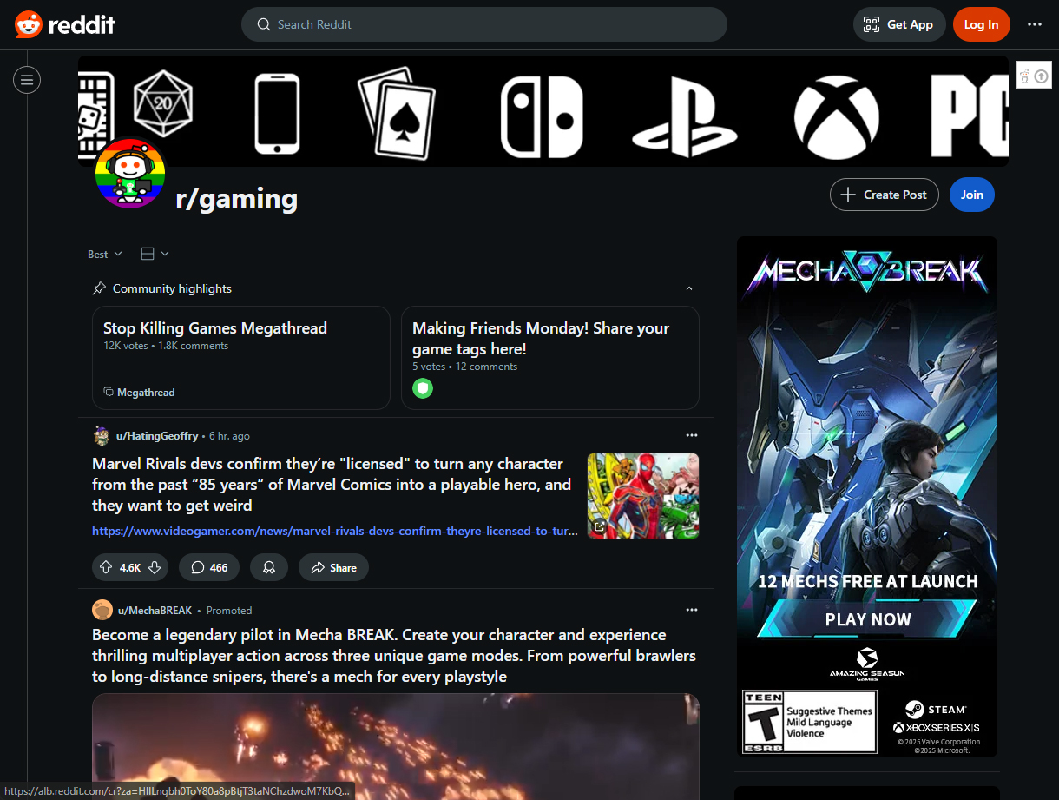Join the r/gaming community

point(972,195)
